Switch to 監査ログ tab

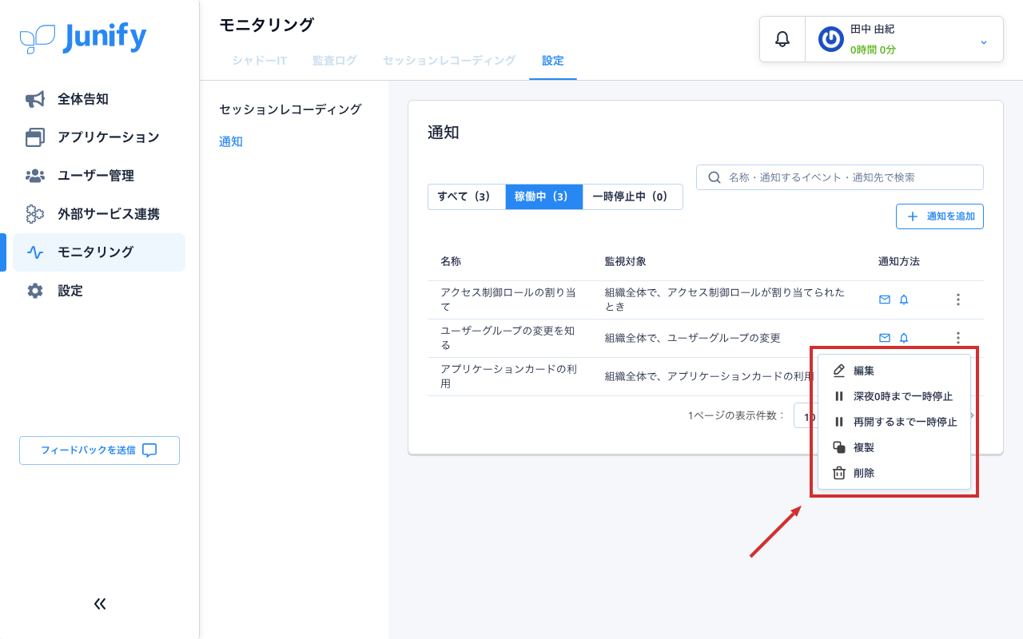pos(334,61)
